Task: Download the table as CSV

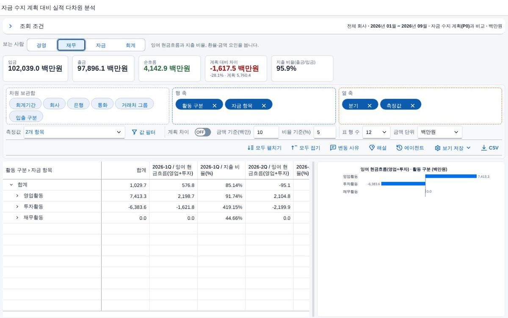Action: (490, 148)
